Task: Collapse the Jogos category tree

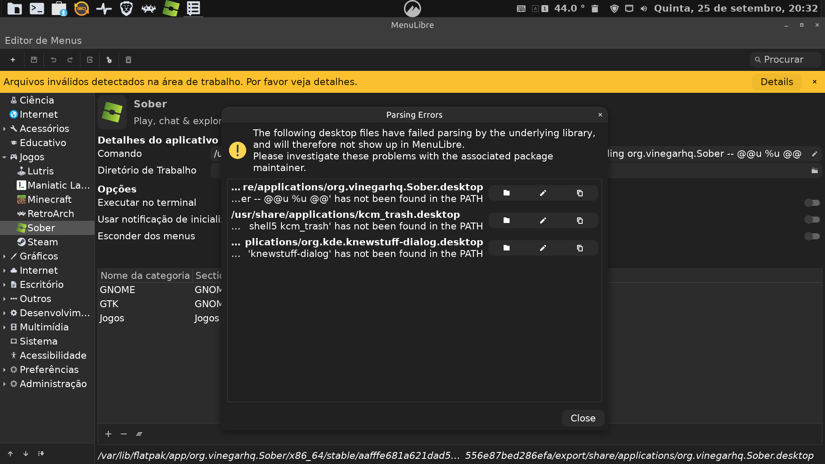Action: [x=4, y=157]
